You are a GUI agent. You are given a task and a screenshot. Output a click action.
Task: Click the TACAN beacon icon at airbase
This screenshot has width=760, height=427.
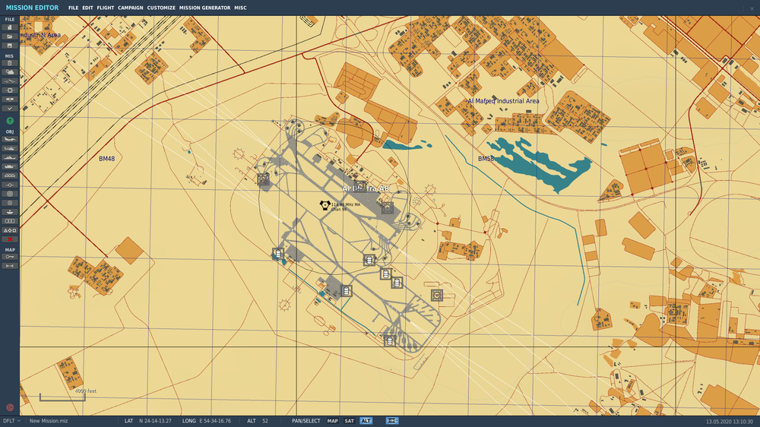click(x=325, y=205)
